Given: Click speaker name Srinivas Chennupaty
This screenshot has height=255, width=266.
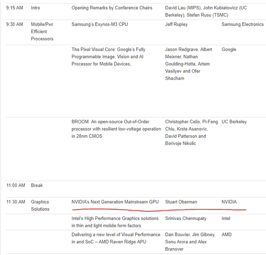Looking at the screenshot, I should (186, 218).
